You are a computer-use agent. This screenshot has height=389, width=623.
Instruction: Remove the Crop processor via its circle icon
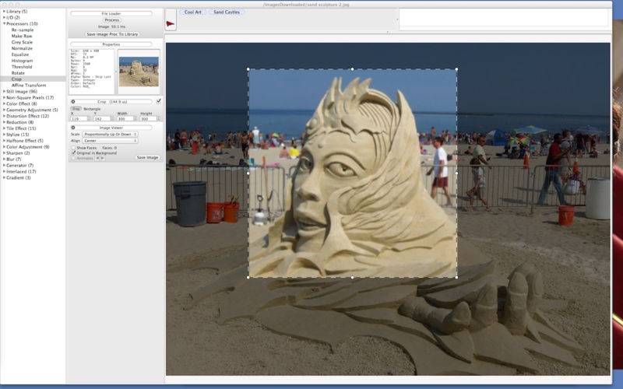73,102
